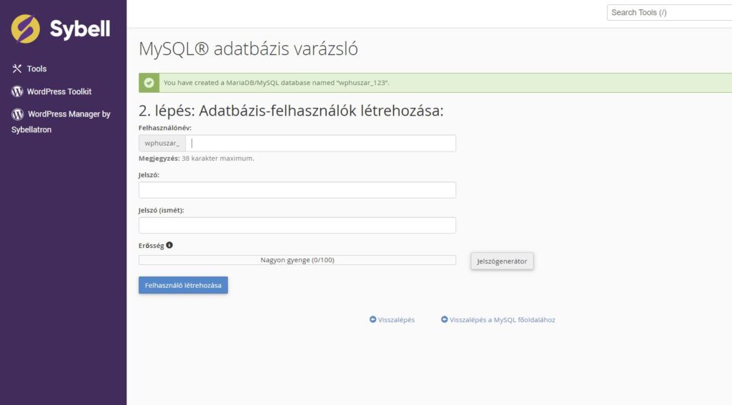This screenshot has height=405, width=732.
Task: Click arrow icon before Visszalépés a MySQL főoldalához
Action: [x=445, y=319]
